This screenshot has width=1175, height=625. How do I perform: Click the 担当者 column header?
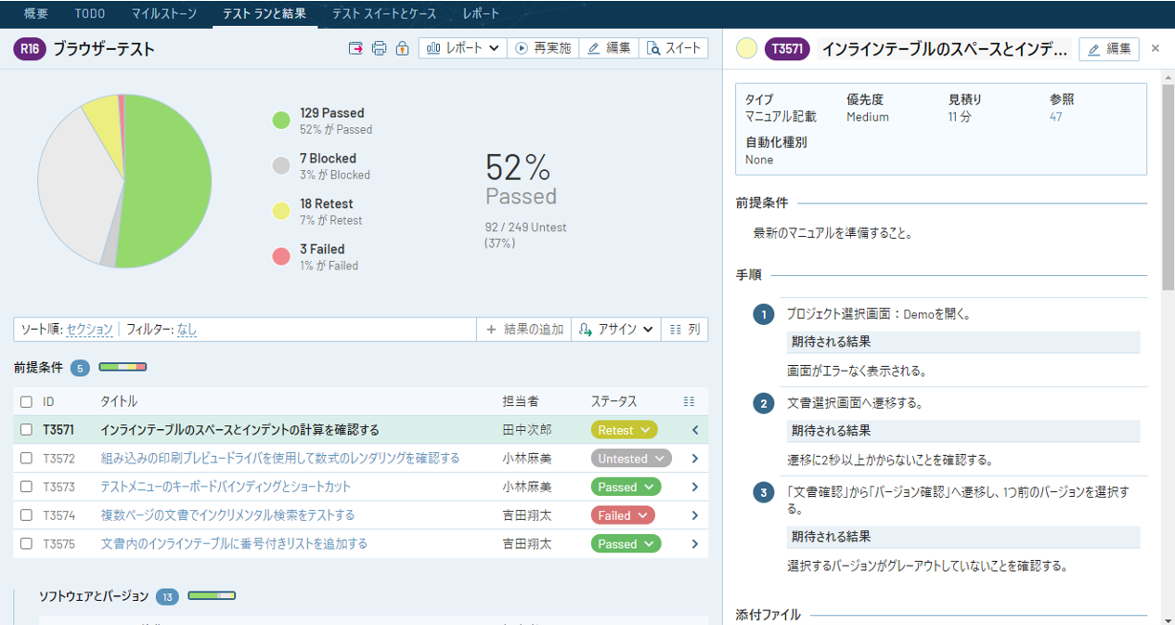(521, 402)
